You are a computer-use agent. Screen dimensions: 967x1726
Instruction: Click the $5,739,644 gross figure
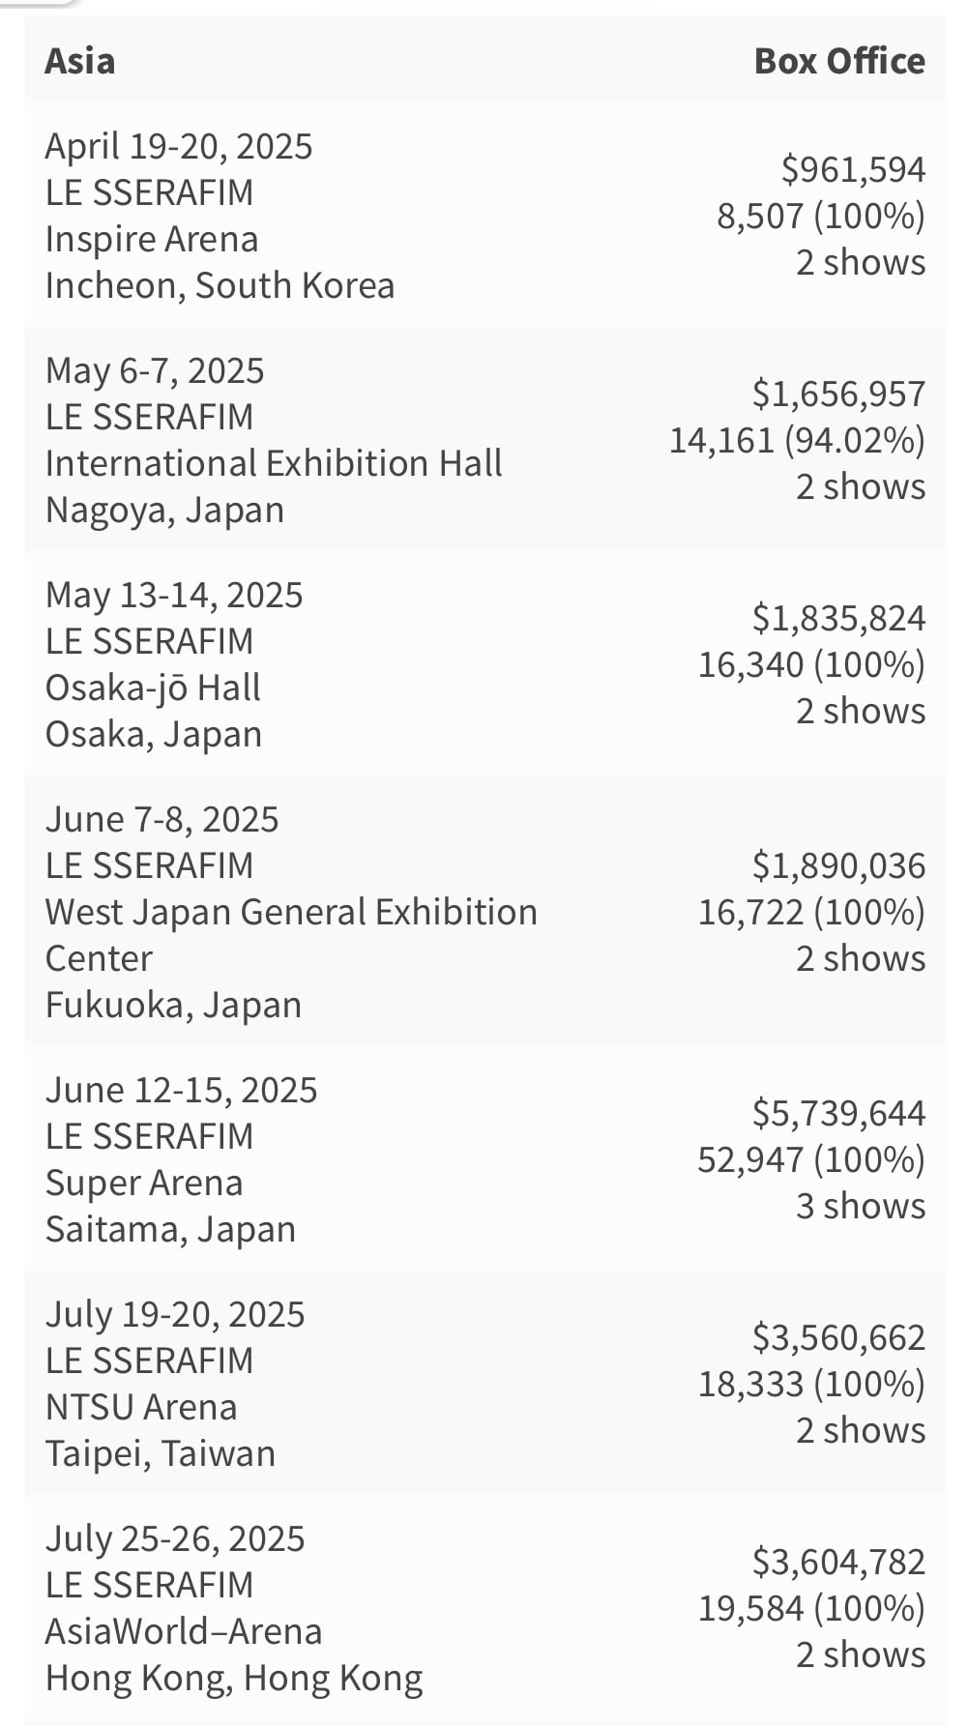click(x=838, y=1113)
